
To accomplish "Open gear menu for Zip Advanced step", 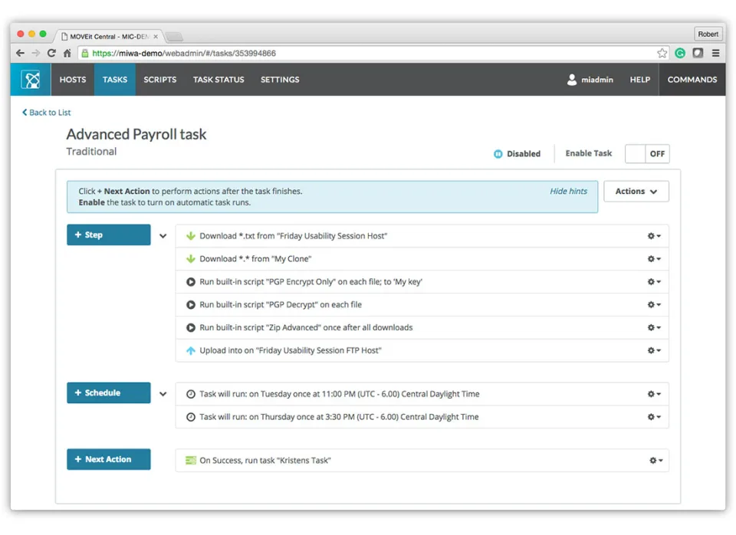I will [x=654, y=327].
